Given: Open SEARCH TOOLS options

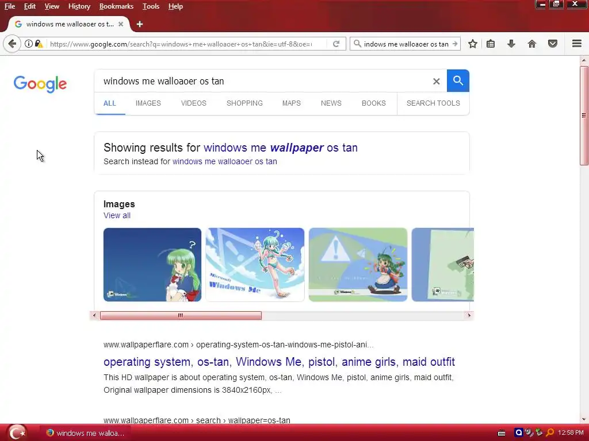Looking at the screenshot, I should (x=433, y=103).
